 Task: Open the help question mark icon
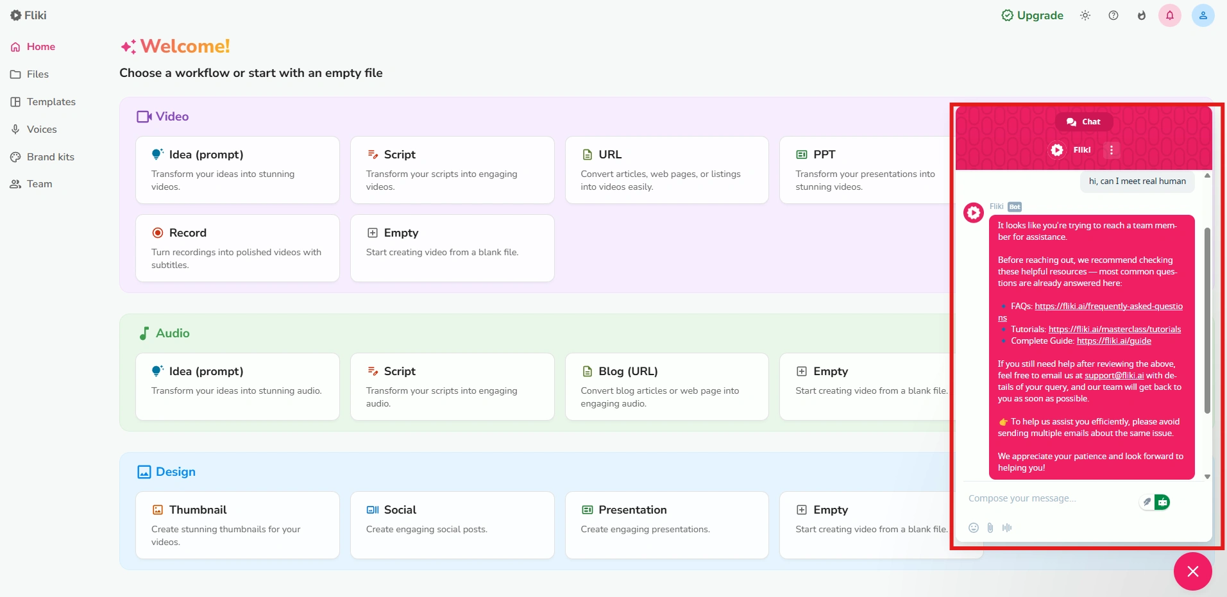[1113, 15]
